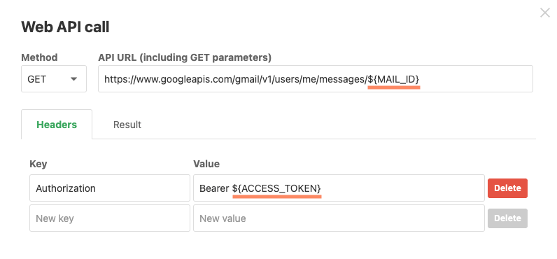Click the ${MAIL_ID} variable in URL
The image size is (557, 259).
(393, 79)
